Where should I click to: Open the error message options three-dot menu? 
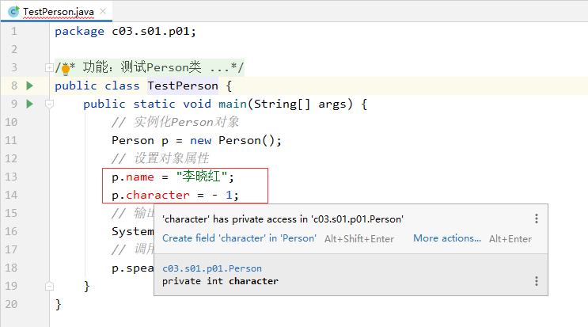pyautogui.click(x=537, y=219)
